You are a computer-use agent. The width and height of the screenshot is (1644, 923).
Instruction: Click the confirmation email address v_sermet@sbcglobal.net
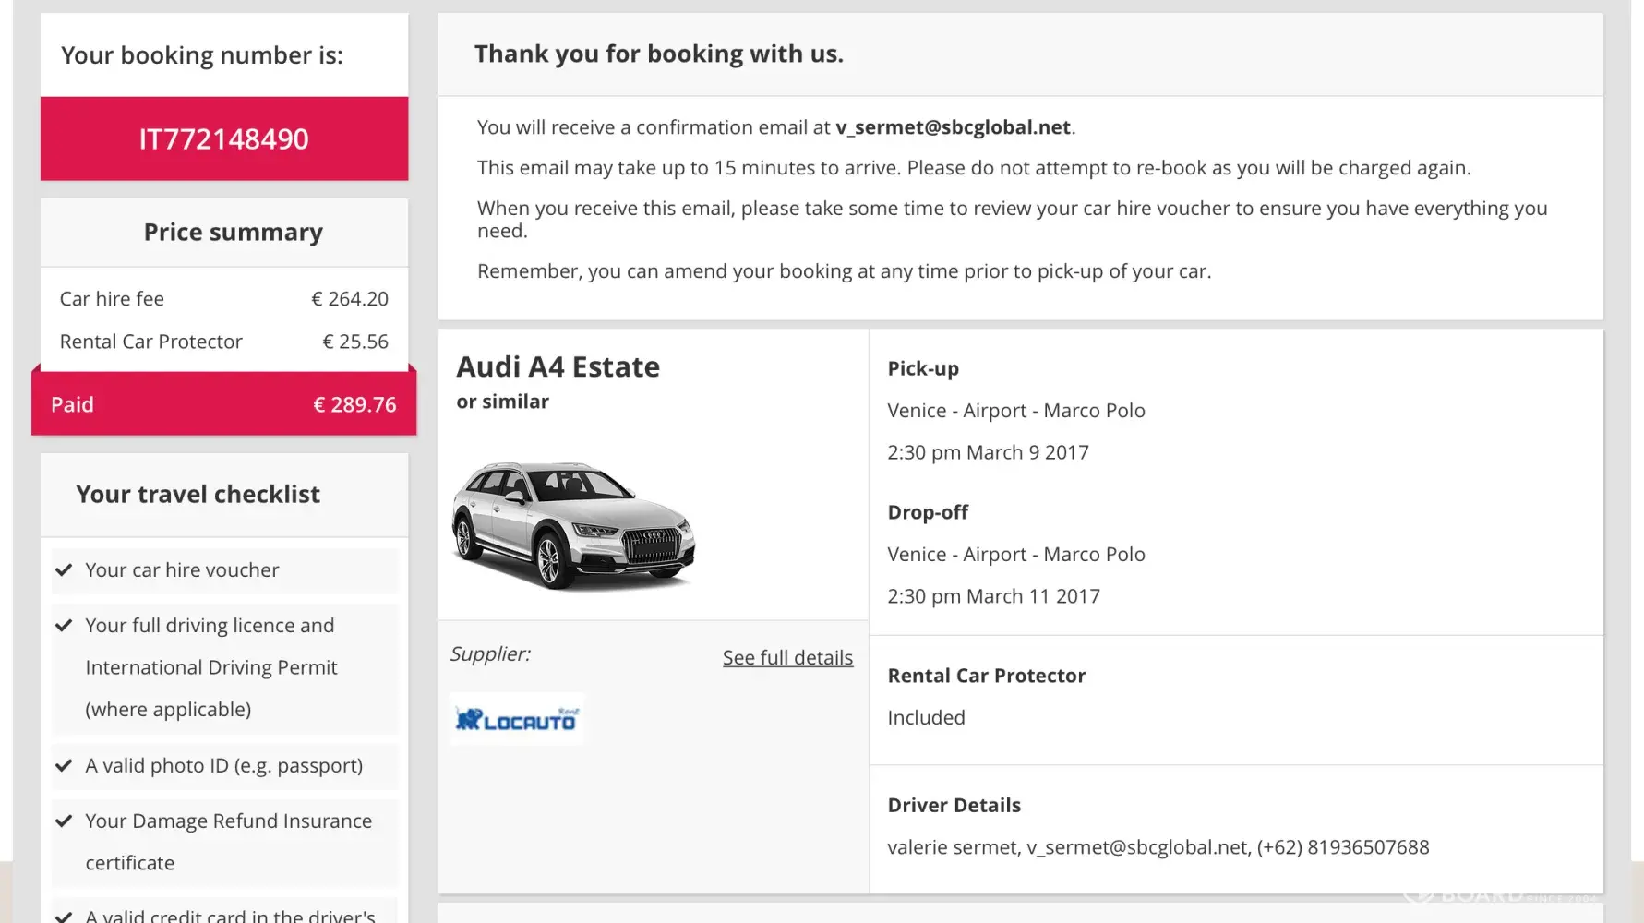coord(953,127)
